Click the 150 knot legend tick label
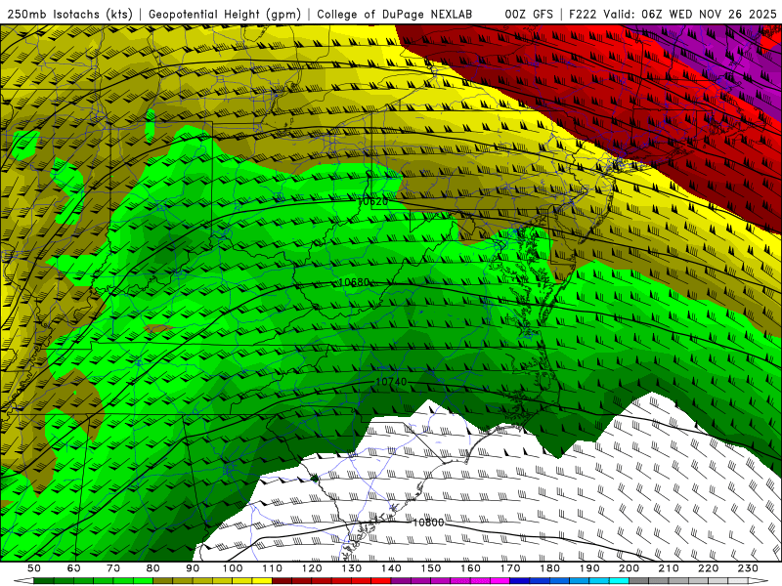This screenshot has width=782, height=586. 430,568
